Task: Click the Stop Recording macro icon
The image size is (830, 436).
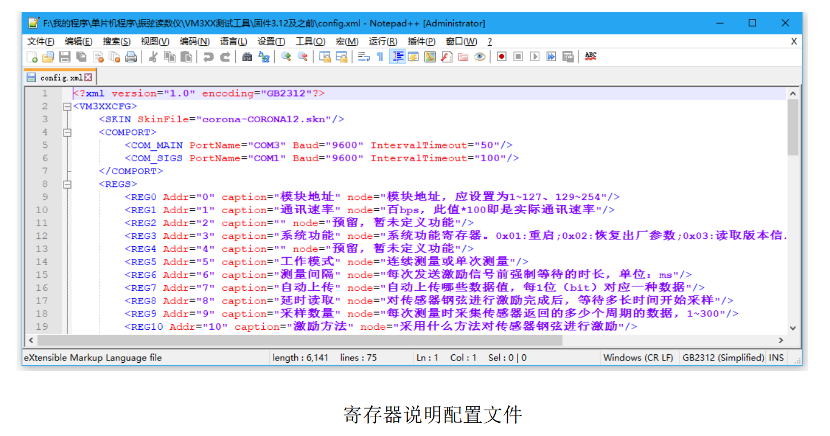Action: pyautogui.click(x=518, y=57)
